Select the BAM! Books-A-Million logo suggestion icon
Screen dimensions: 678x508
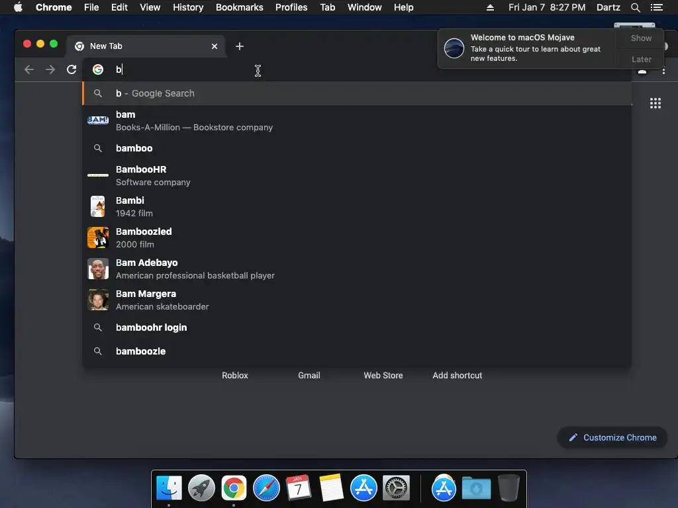pos(98,120)
